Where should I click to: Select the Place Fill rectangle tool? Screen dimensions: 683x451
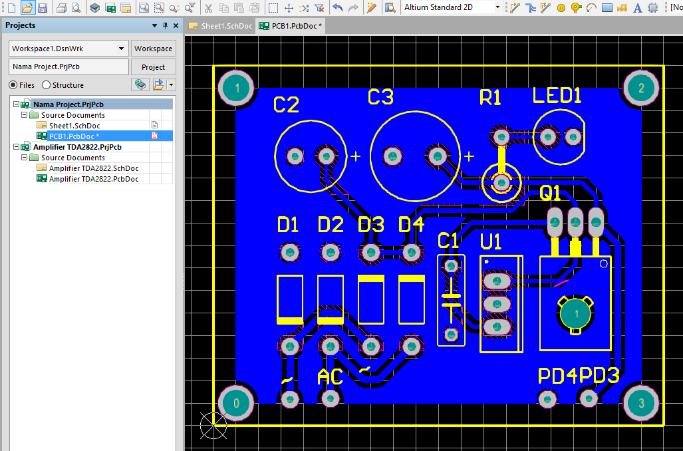tap(607, 8)
